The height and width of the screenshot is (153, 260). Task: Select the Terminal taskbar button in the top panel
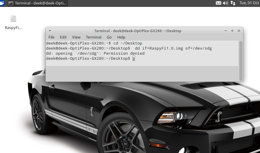(38, 3)
